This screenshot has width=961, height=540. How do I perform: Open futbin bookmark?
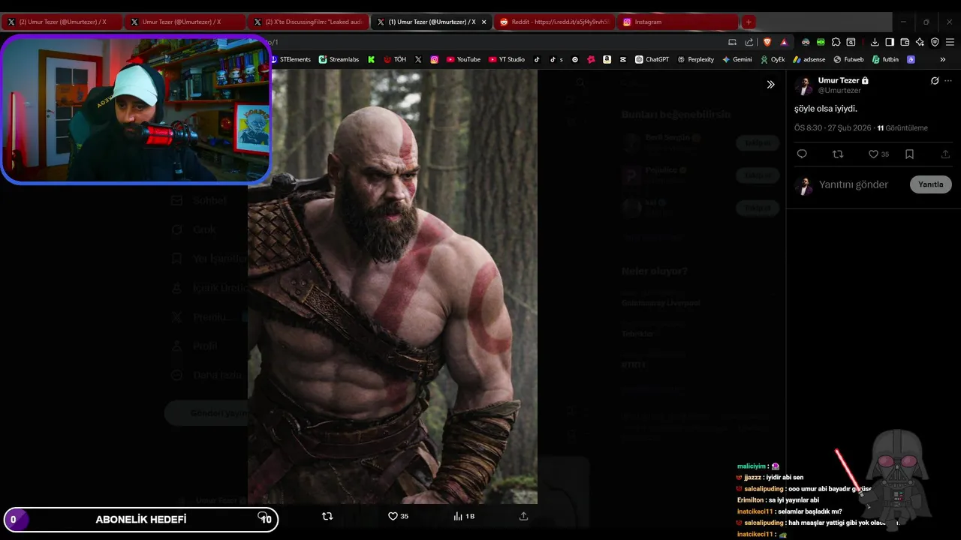click(885, 59)
